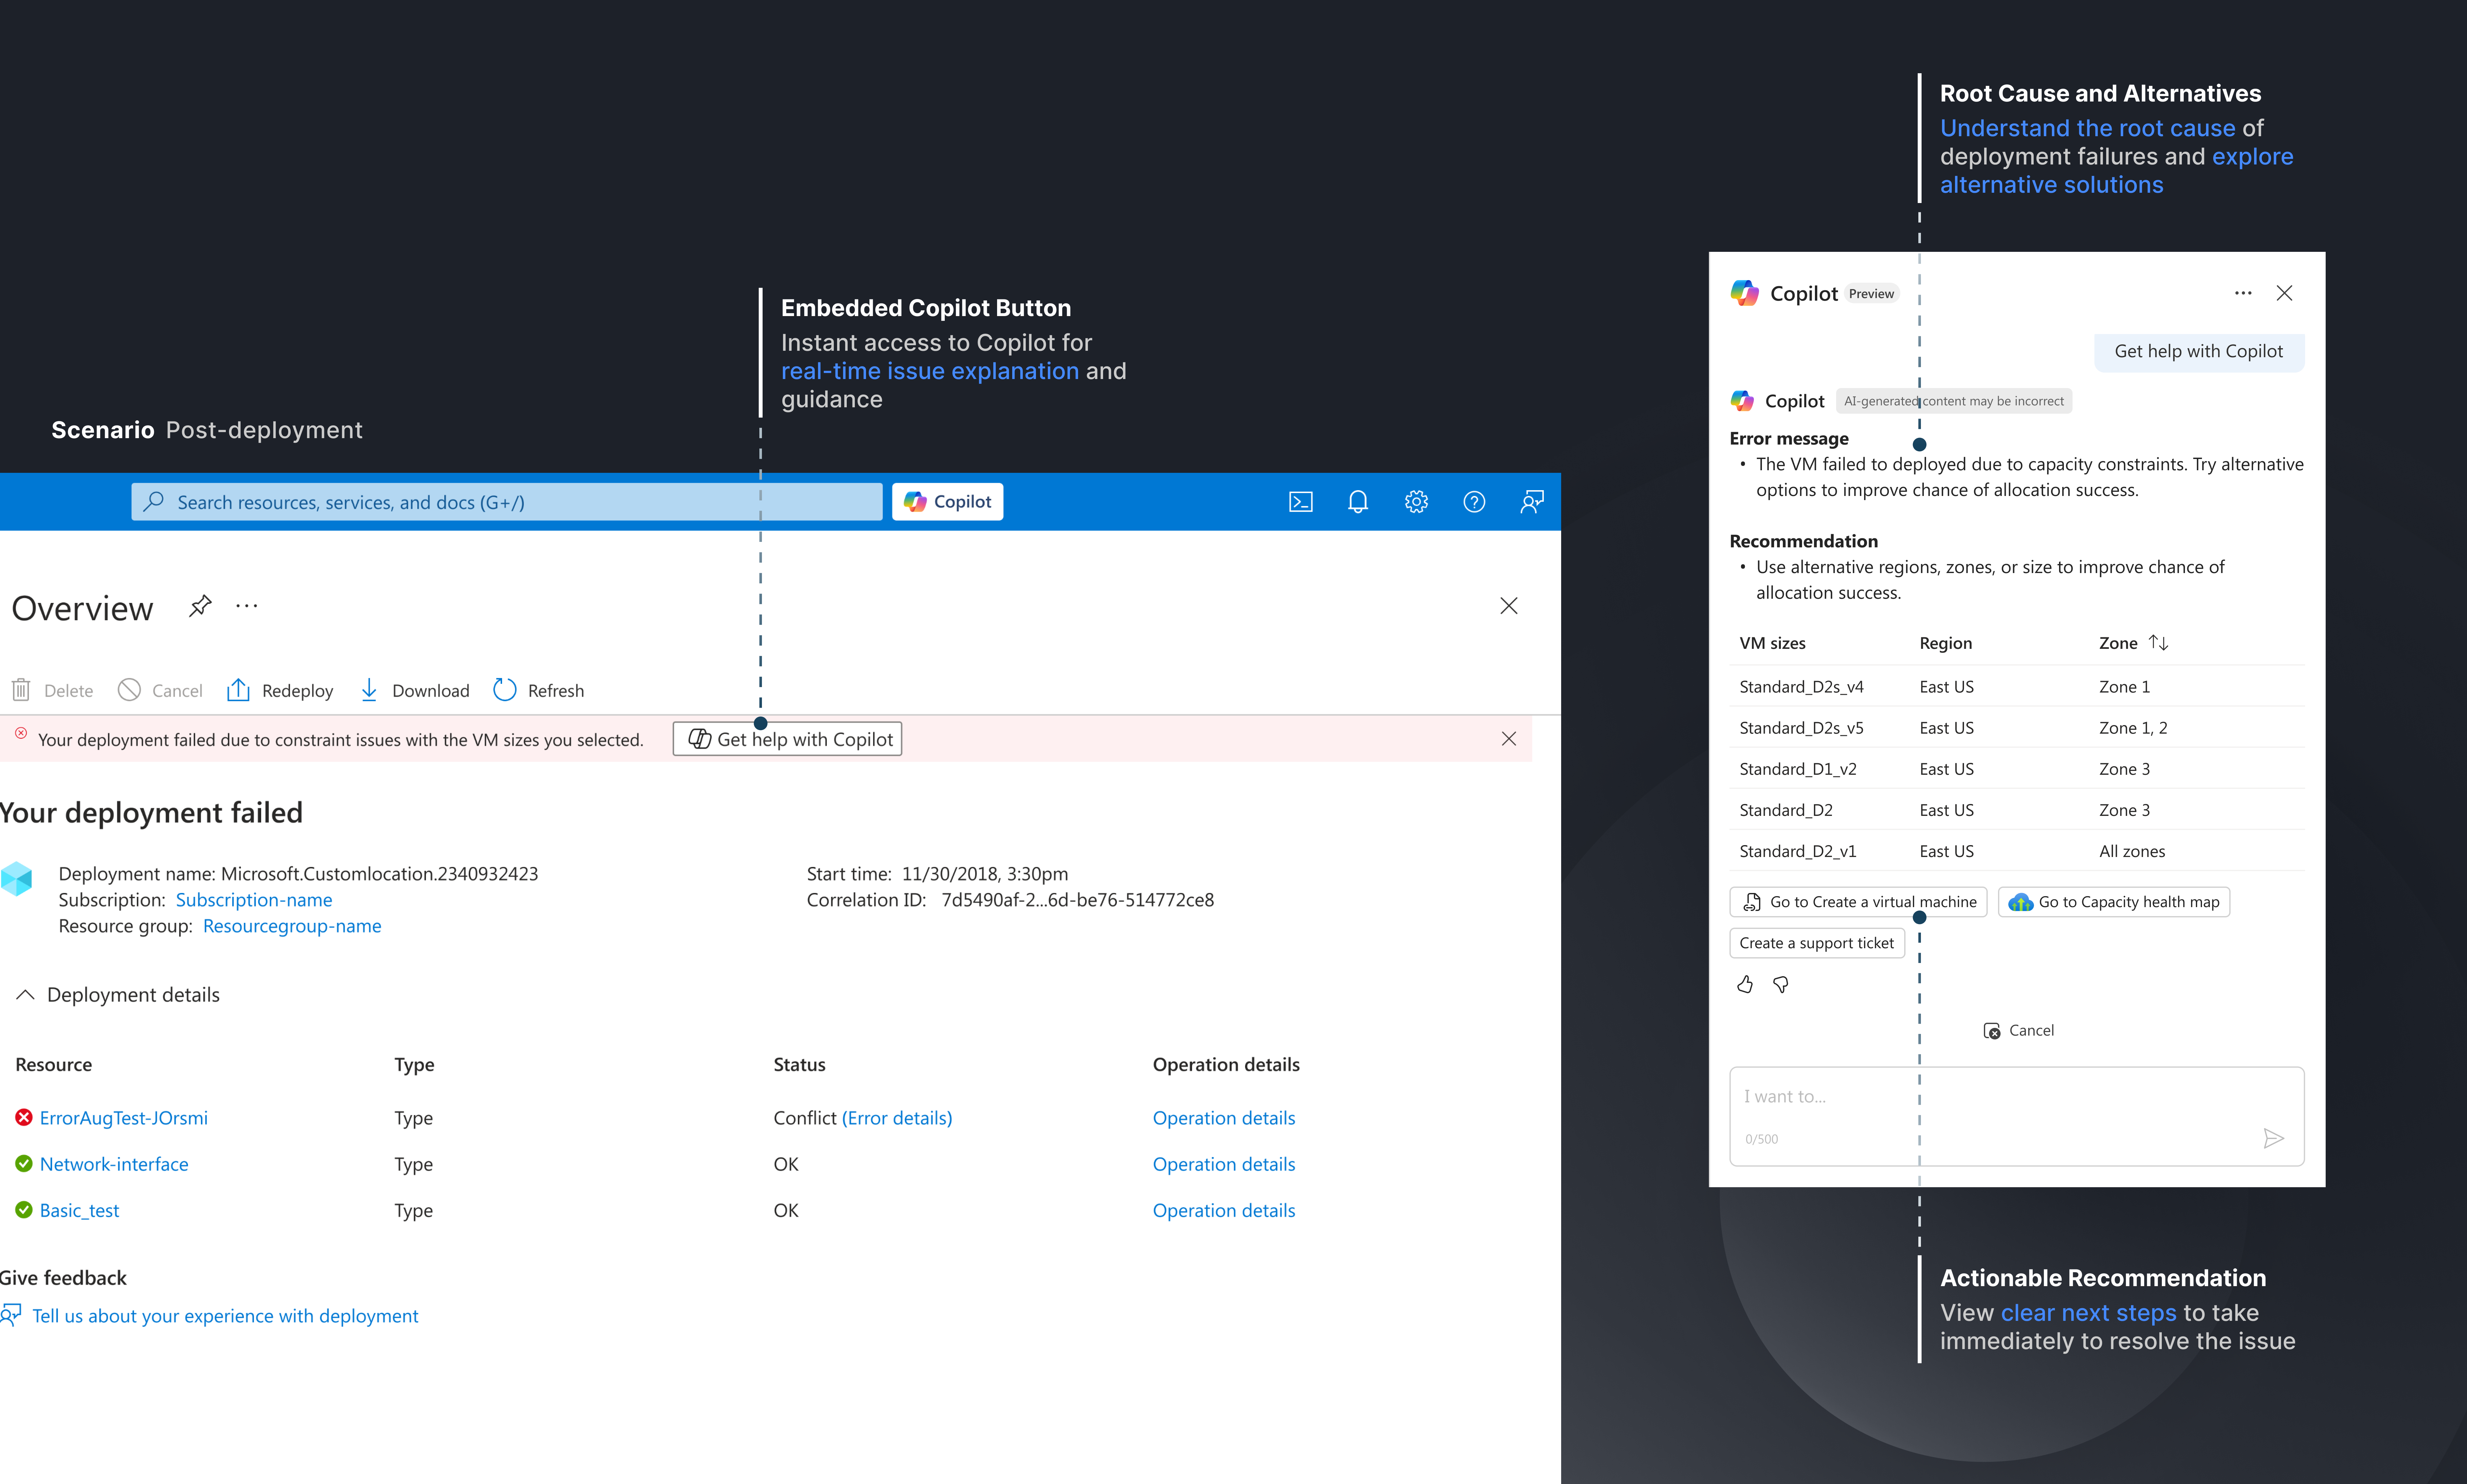Click the search magnifier icon
This screenshot has width=2467, height=1484.
(153, 502)
